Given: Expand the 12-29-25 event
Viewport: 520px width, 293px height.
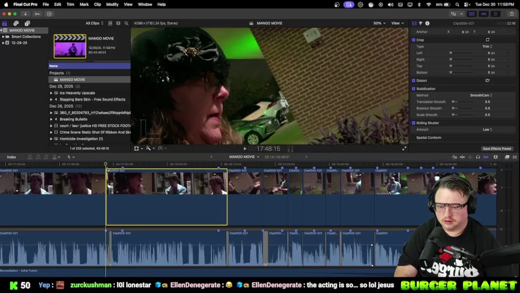Looking at the screenshot, I should (x=3, y=43).
